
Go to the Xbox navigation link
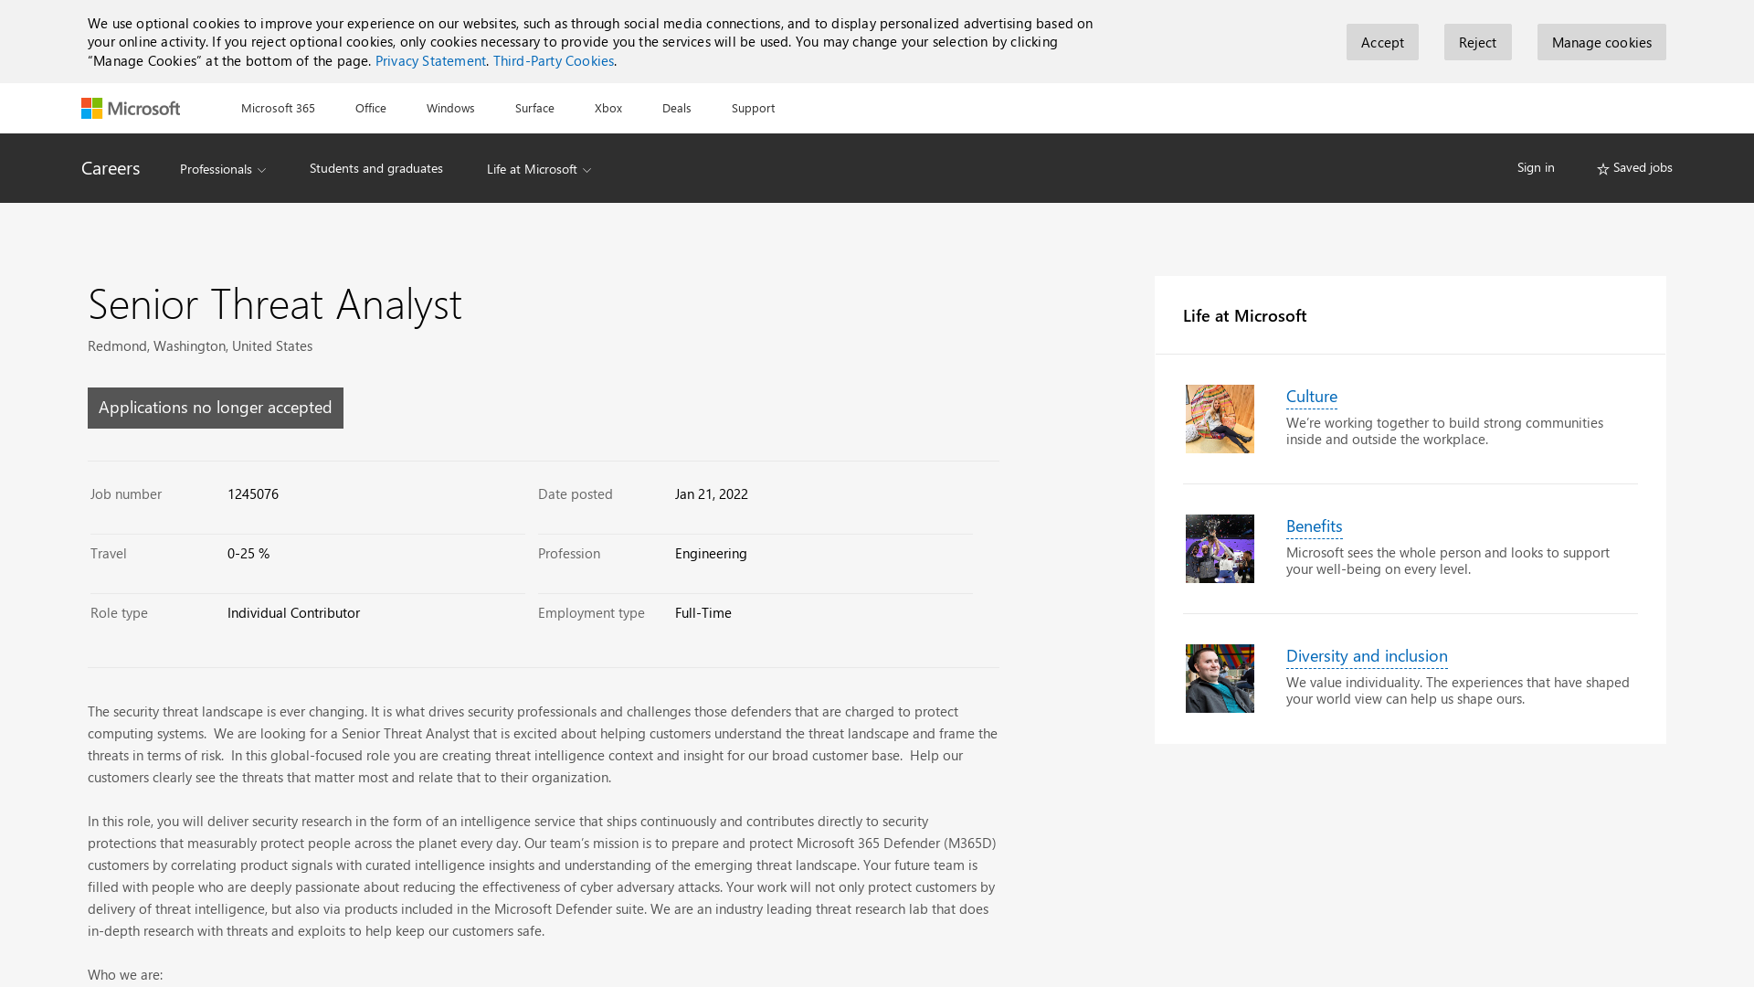[608, 108]
